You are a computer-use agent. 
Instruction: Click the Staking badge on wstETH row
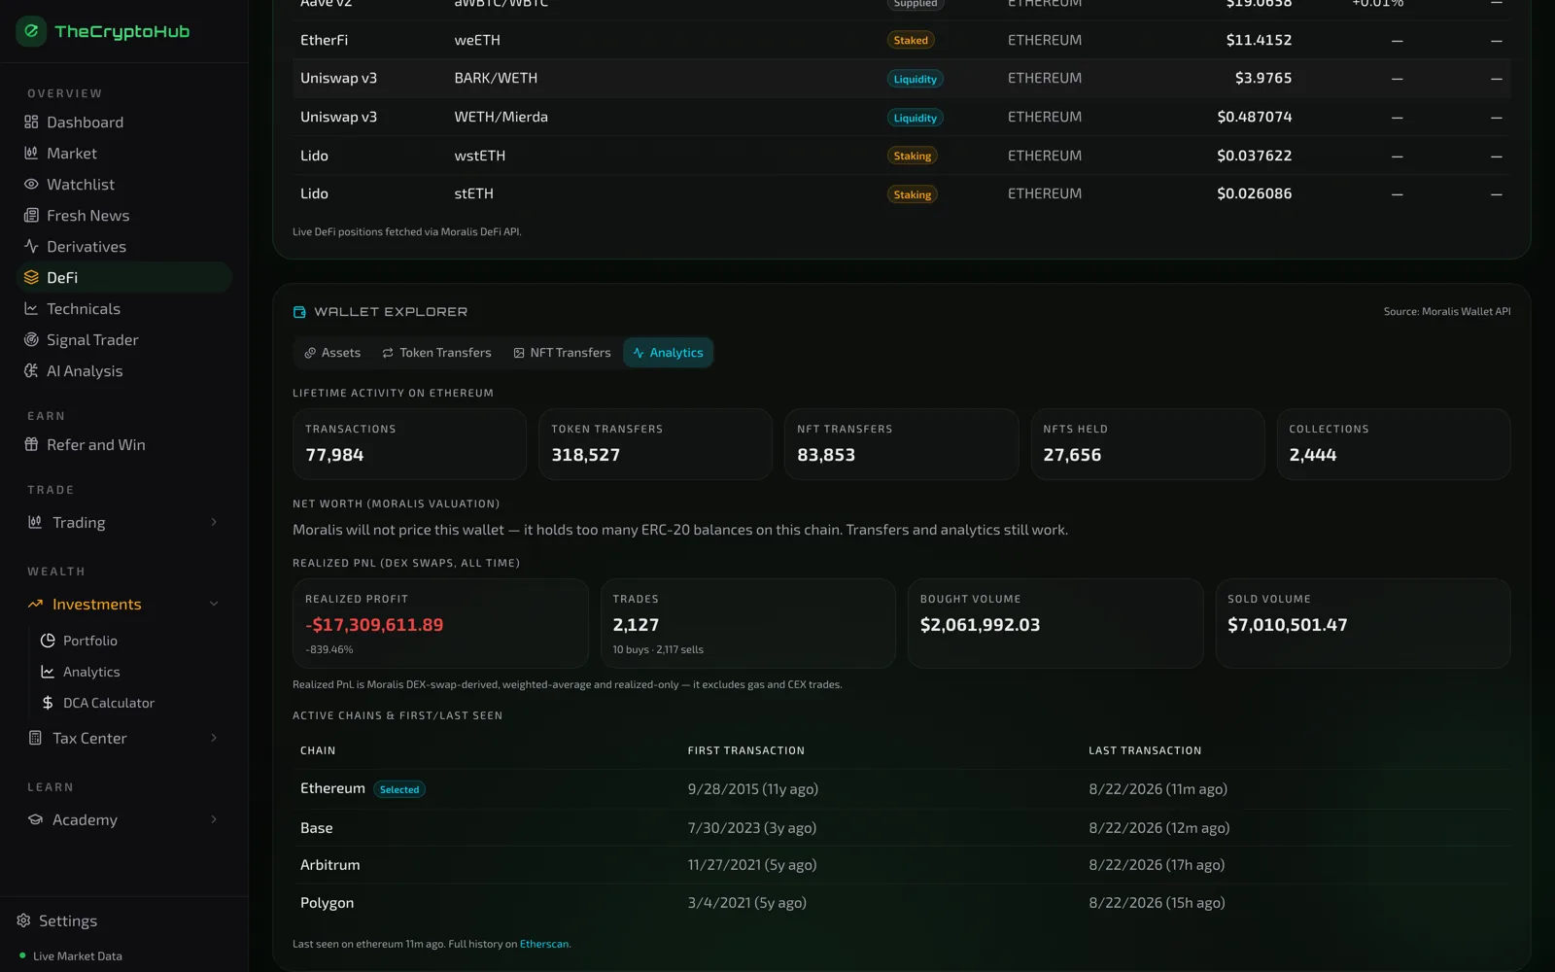click(x=913, y=156)
